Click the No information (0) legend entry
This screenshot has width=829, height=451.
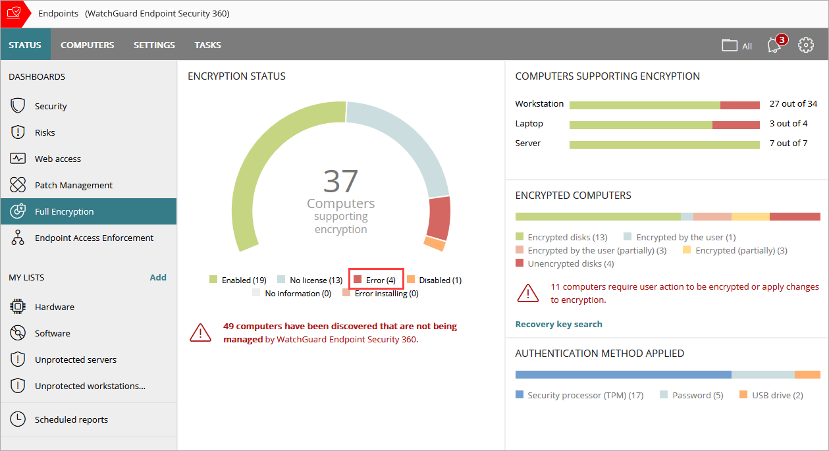click(292, 293)
